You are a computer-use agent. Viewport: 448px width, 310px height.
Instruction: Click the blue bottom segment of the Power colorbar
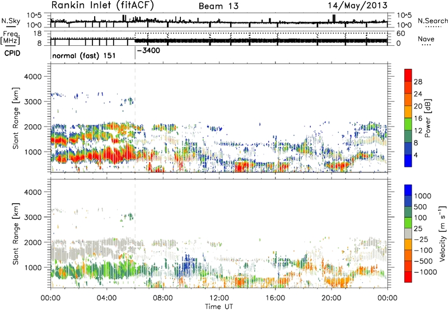pos(408,161)
